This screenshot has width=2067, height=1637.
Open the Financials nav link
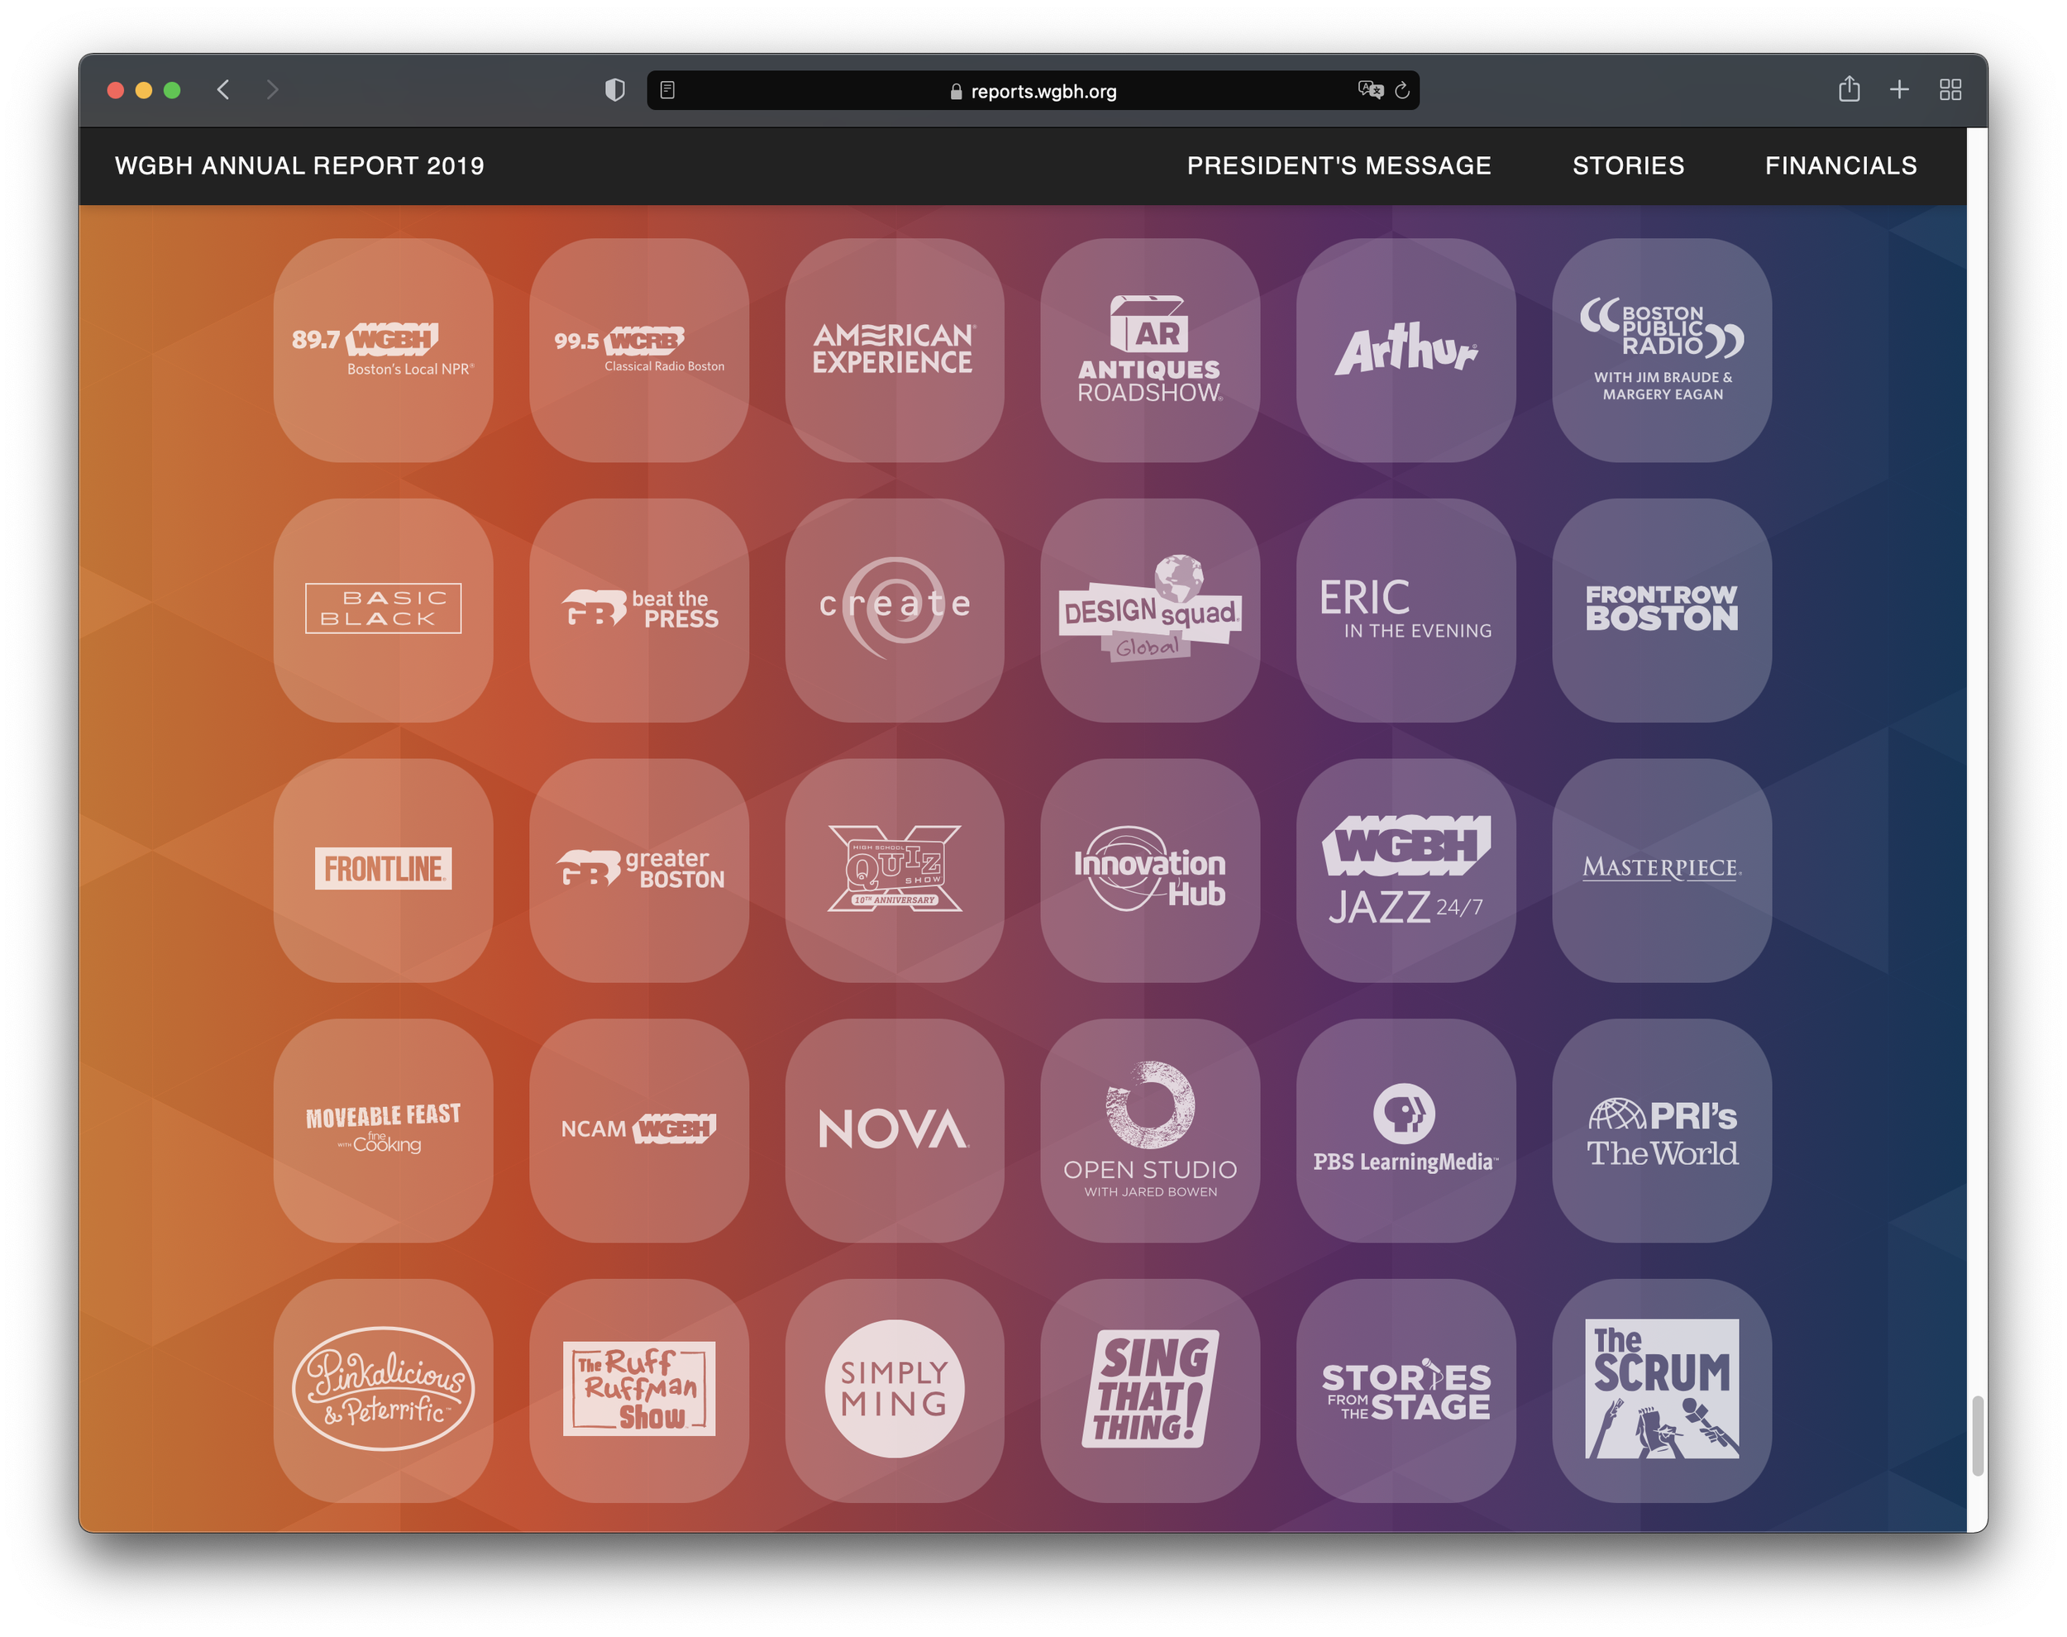(x=1840, y=166)
